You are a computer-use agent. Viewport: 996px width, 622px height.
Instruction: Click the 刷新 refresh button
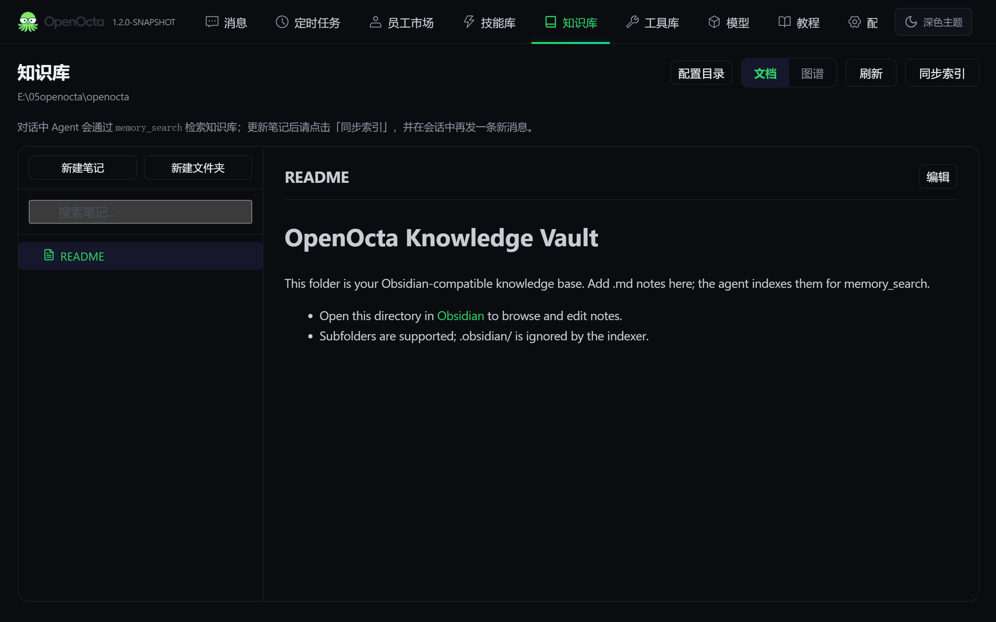(871, 73)
